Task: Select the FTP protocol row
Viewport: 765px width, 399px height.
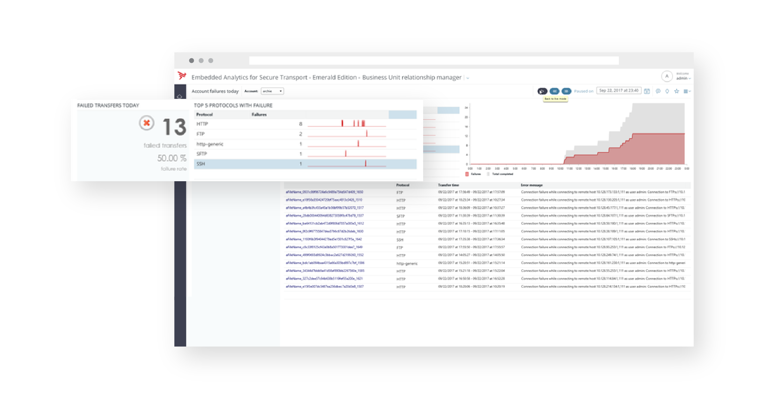Action: pyautogui.click(x=305, y=134)
